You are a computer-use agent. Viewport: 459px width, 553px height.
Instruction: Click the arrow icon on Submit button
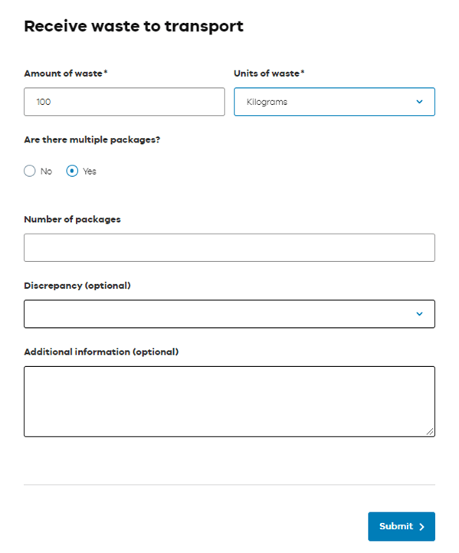pos(421,526)
